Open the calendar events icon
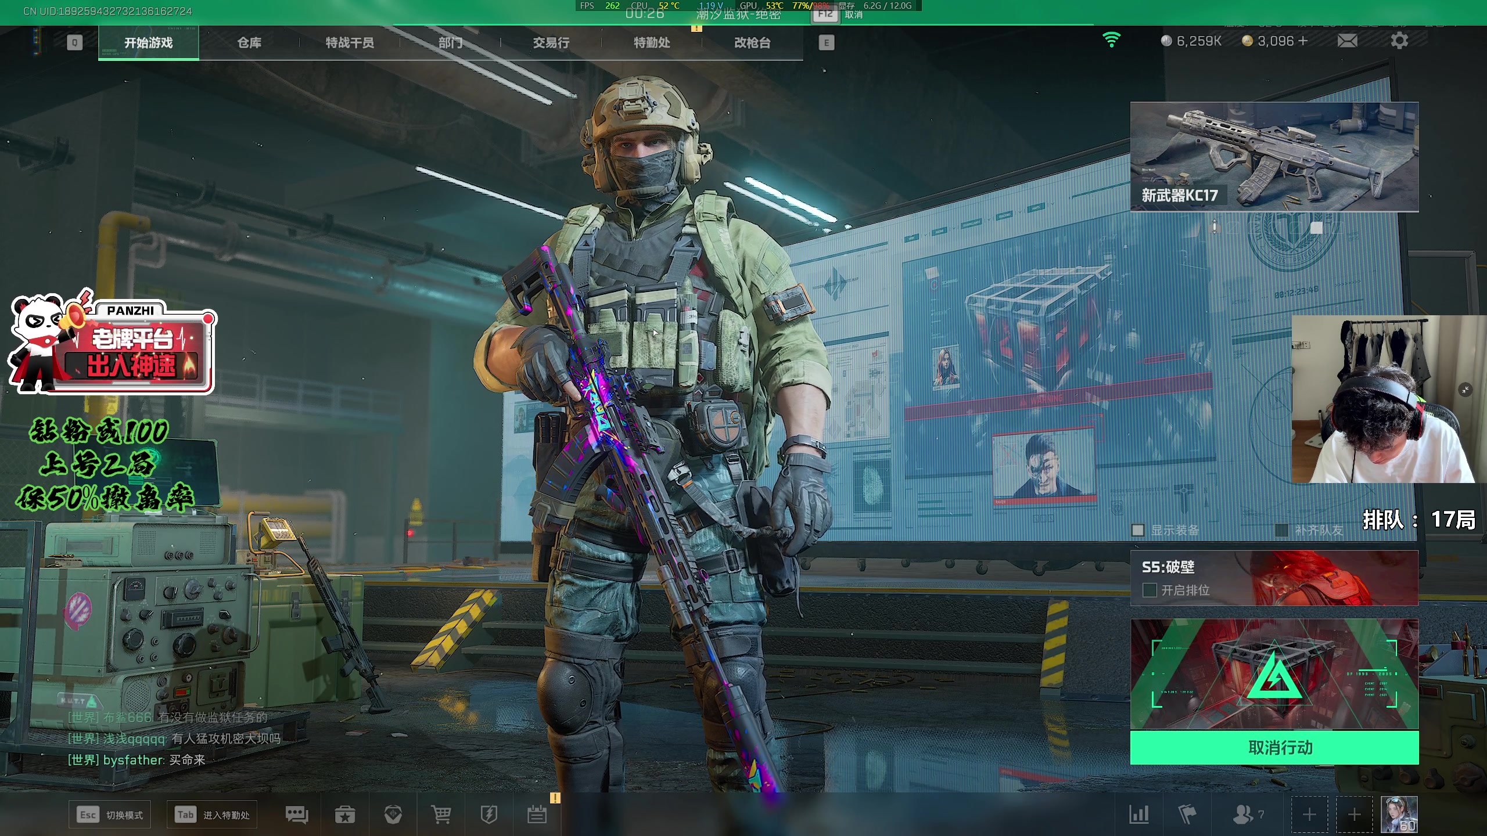Screen dimensions: 1487x836 tap(537, 815)
